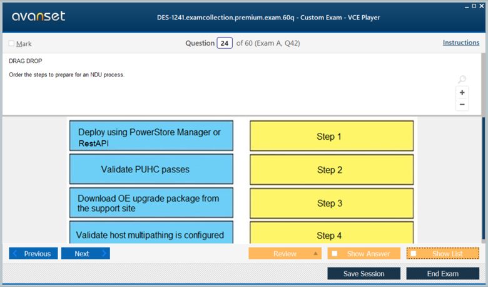Zoom in with the plus icon

[x=462, y=93]
